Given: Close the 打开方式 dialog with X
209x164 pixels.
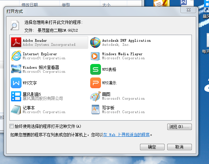Looking at the screenshot, I should [x=188, y=10].
